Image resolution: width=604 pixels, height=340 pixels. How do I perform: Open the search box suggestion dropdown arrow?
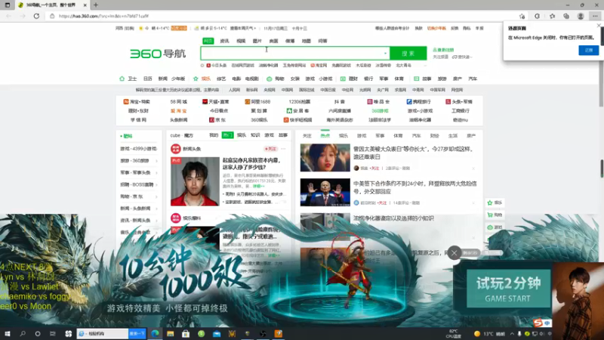tap(385, 54)
